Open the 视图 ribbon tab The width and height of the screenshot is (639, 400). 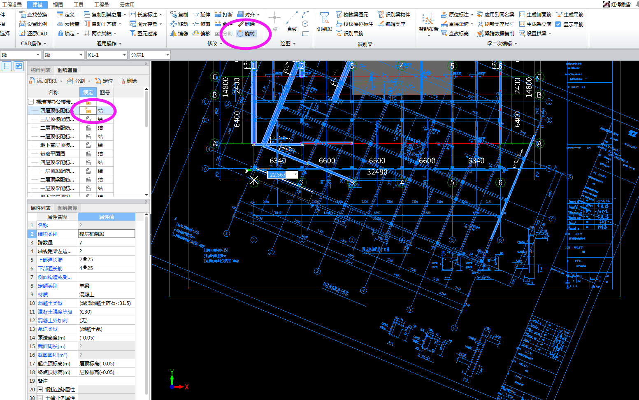pyautogui.click(x=58, y=5)
